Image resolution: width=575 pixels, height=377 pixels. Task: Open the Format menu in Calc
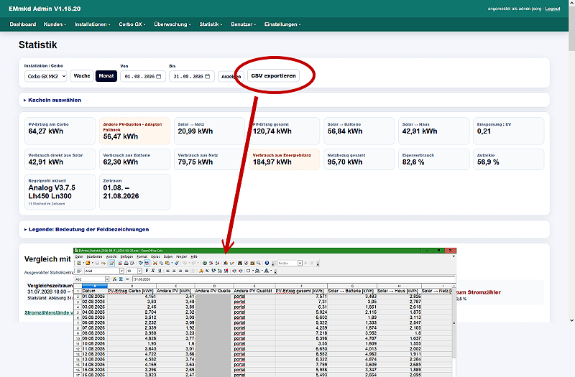(x=142, y=256)
